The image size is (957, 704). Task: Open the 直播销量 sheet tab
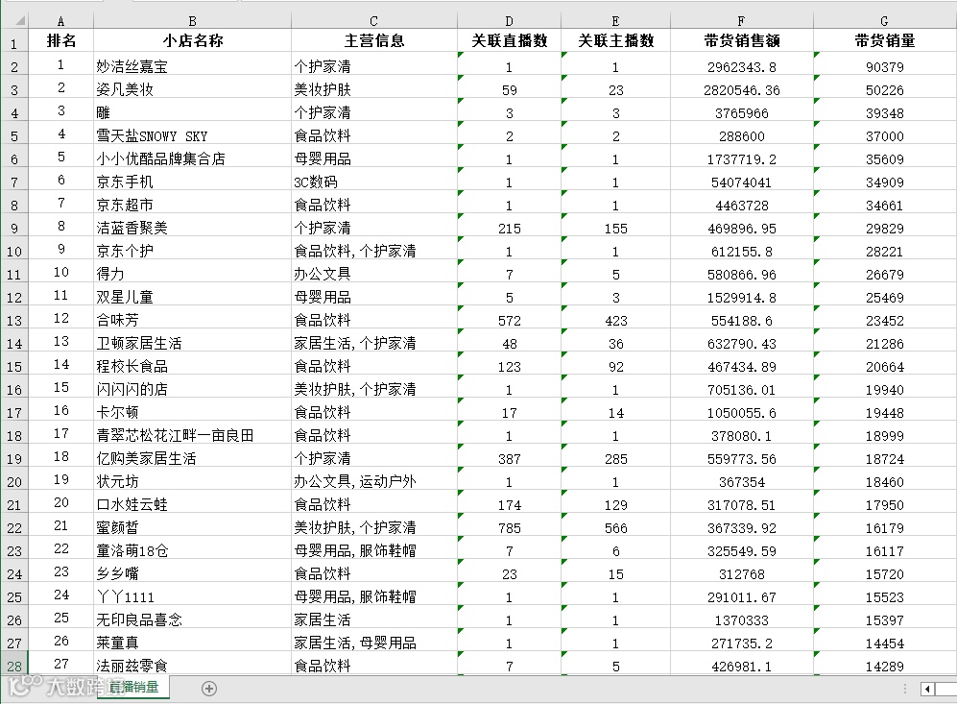pyautogui.click(x=133, y=687)
